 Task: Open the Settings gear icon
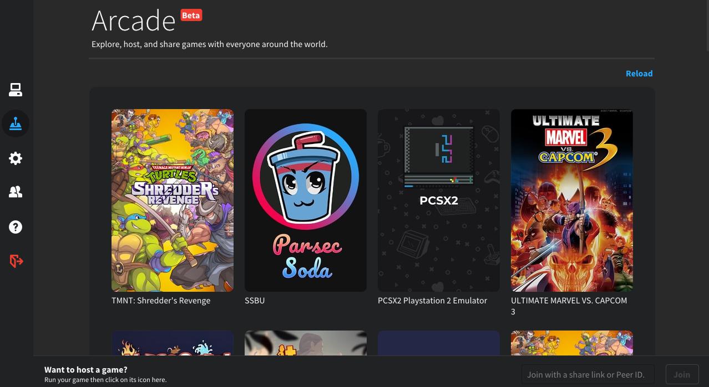(16, 158)
